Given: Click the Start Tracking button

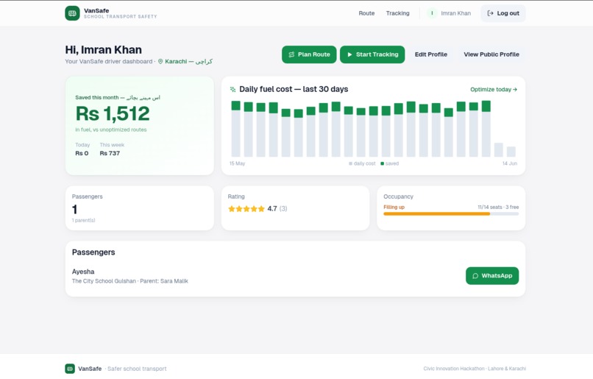Looking at the screenshot, I should pos(372,54).
